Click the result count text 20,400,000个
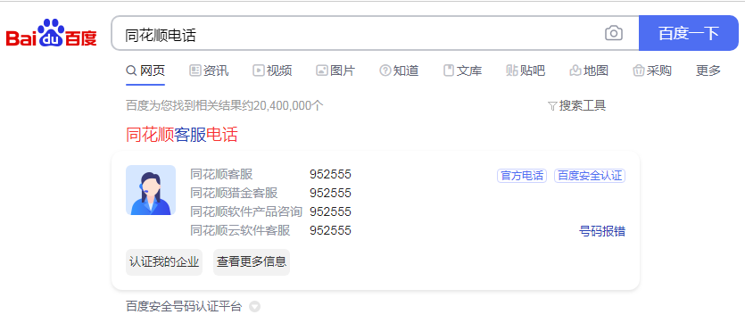Image resolution: width=745 pixels, height=323 pixels. pyautogui.click(x=288, y=105)
